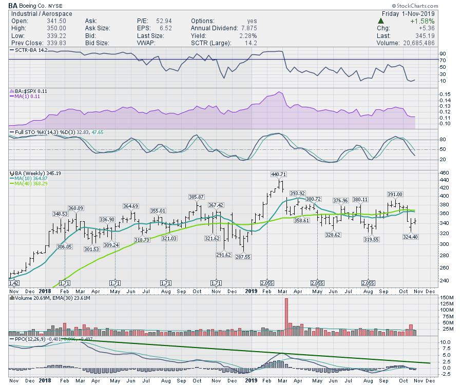
Task: Click the BA:$SPX 0.11 legend label
Action: pyautogui.click(x=31, y=91)
